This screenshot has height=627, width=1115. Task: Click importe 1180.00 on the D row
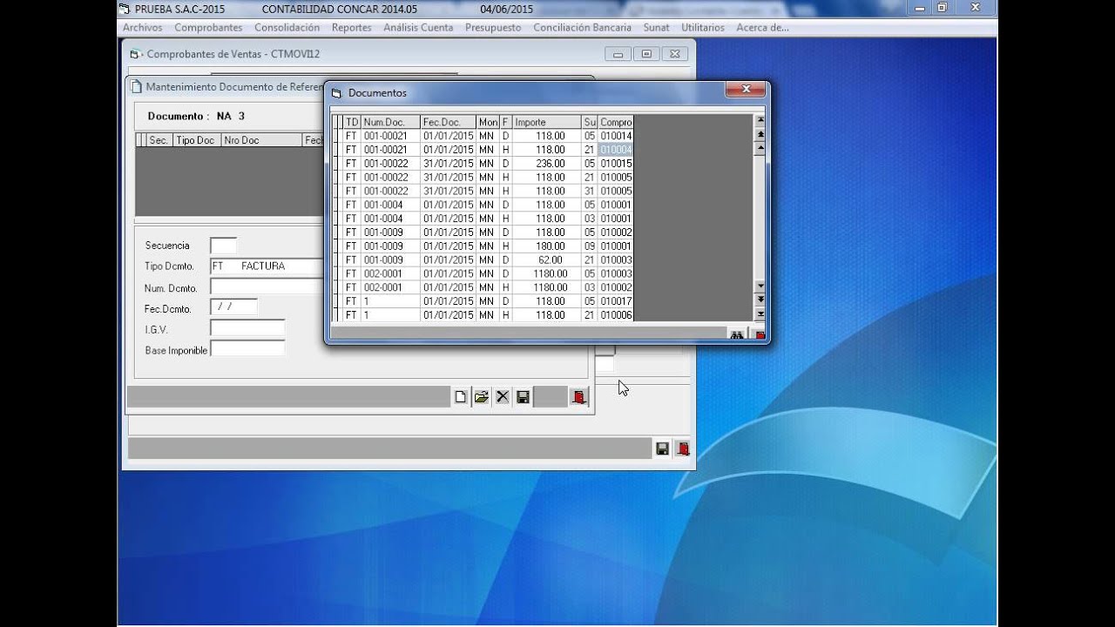pyautogui.click(x=546, y=273)
